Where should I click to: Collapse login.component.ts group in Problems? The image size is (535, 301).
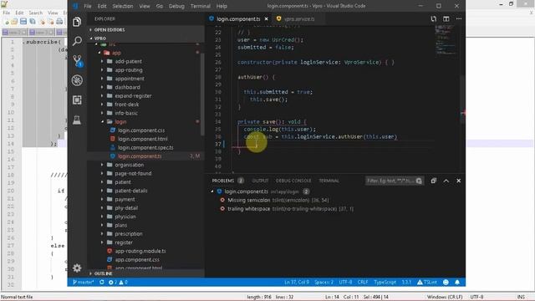point(212,191)
